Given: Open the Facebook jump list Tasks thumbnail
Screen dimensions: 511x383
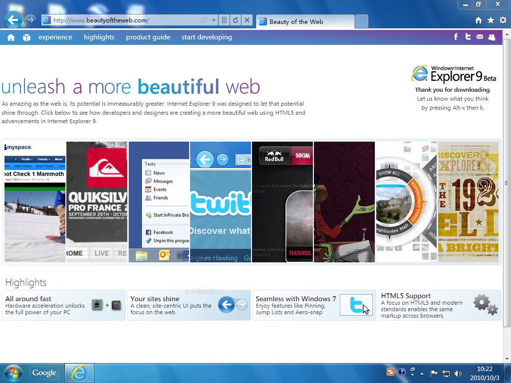Looking at the screenshot, I should click(x=159, y=201).
